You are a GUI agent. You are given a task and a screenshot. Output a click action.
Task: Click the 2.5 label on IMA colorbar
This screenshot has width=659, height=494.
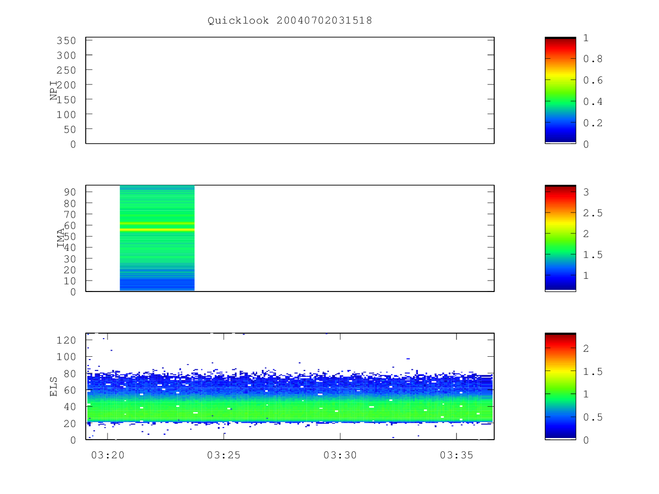pos(593,213)
